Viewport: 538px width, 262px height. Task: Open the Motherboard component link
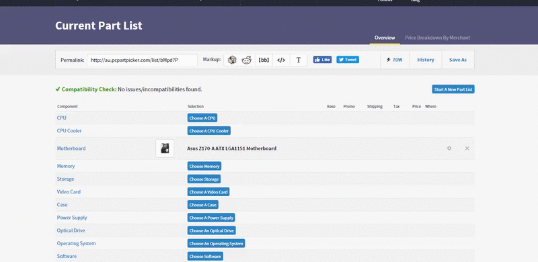point(71,148)
